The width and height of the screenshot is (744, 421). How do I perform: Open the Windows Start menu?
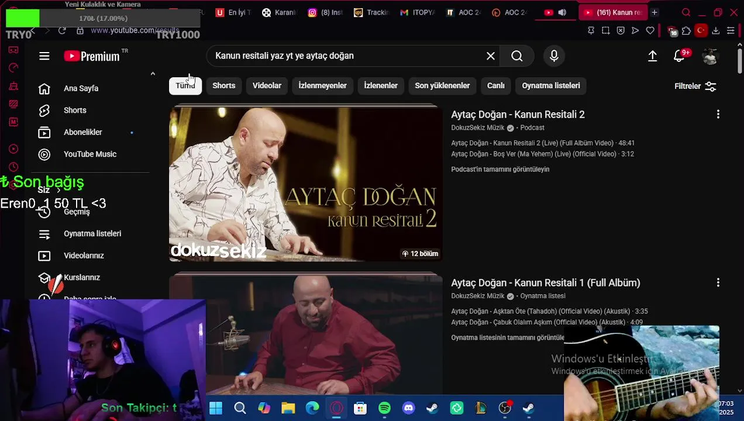tap(216, 408)
